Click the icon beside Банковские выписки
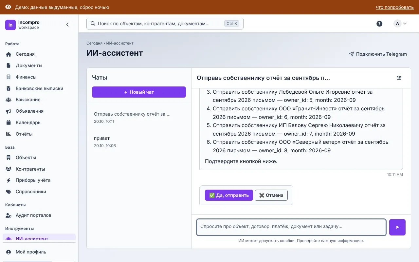This screenshot has width=419, height=262. 9,88
